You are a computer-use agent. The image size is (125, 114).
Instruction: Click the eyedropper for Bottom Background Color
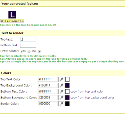[x=61, y=98]
